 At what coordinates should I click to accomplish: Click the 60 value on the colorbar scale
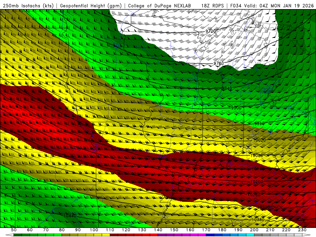pos(30,230)
